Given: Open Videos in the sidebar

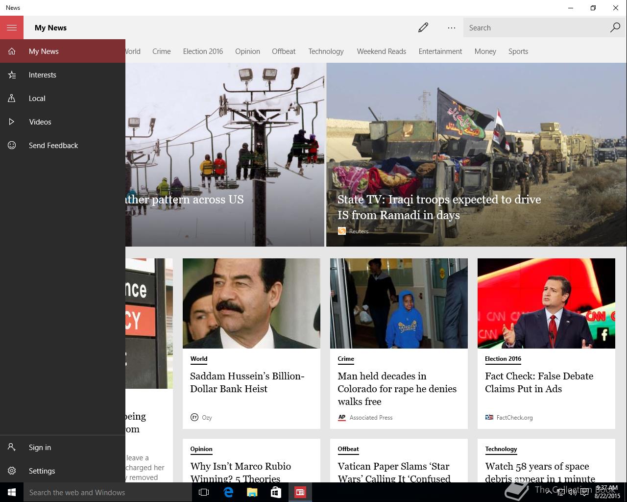Looking at the screenshot, I should (63, 122).
